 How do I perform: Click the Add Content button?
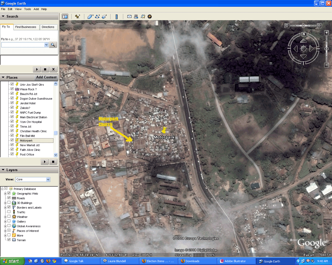click(x=46, y=77)
